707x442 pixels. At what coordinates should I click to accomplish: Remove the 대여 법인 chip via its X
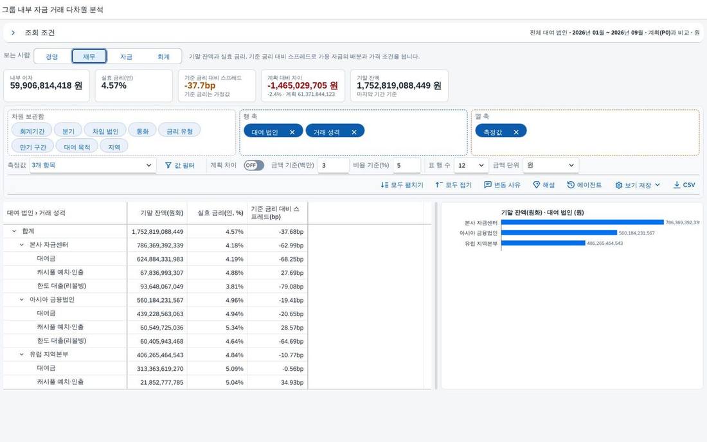point(292,132)
